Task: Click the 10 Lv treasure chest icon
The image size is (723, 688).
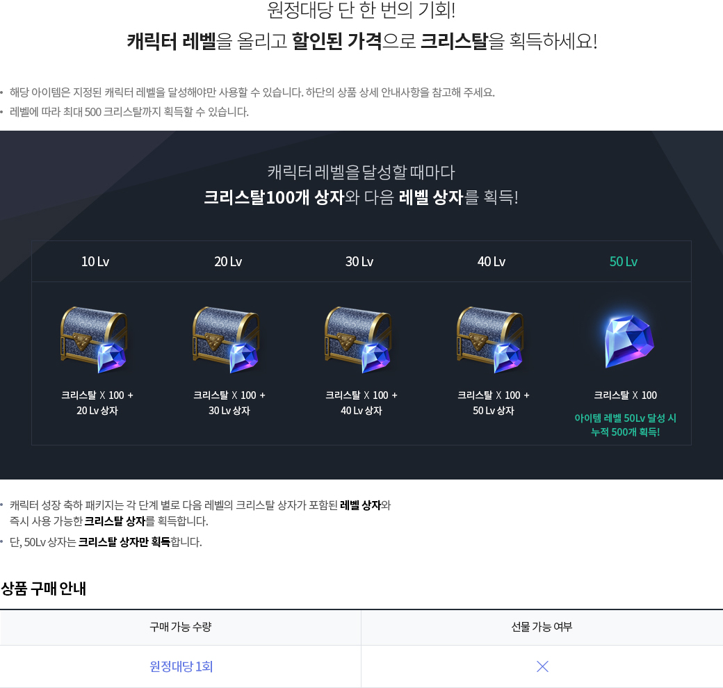Action: point(95,340)
